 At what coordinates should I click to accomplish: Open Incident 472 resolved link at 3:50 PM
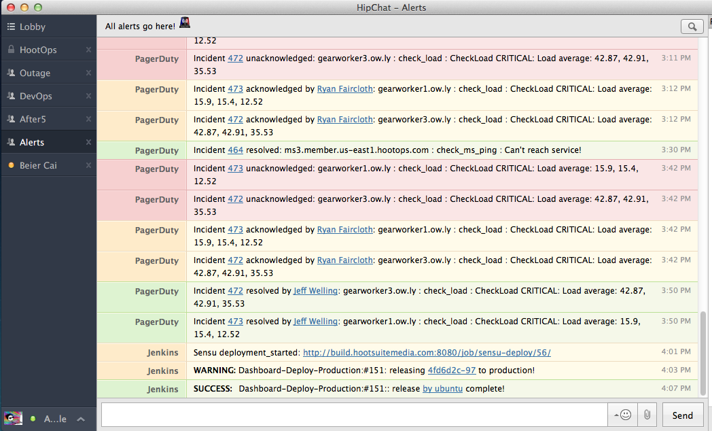235,291
